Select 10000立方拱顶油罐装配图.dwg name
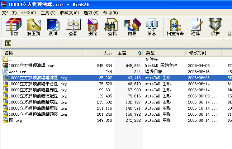Image resolution: width=232 pixels, height=149 pixels. click(x=38, y=96)
